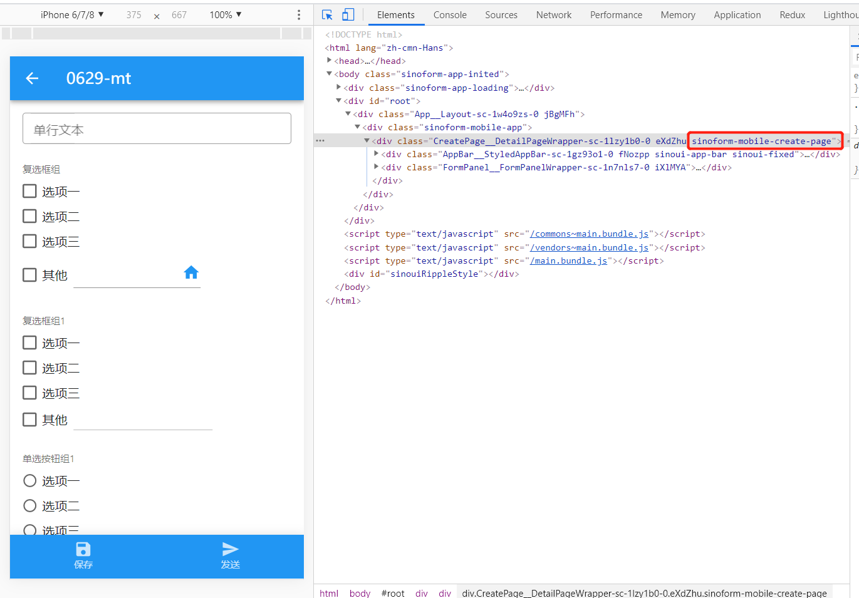Check 其他 under 复选框组
859x598 pixels.
pos(29,275)
